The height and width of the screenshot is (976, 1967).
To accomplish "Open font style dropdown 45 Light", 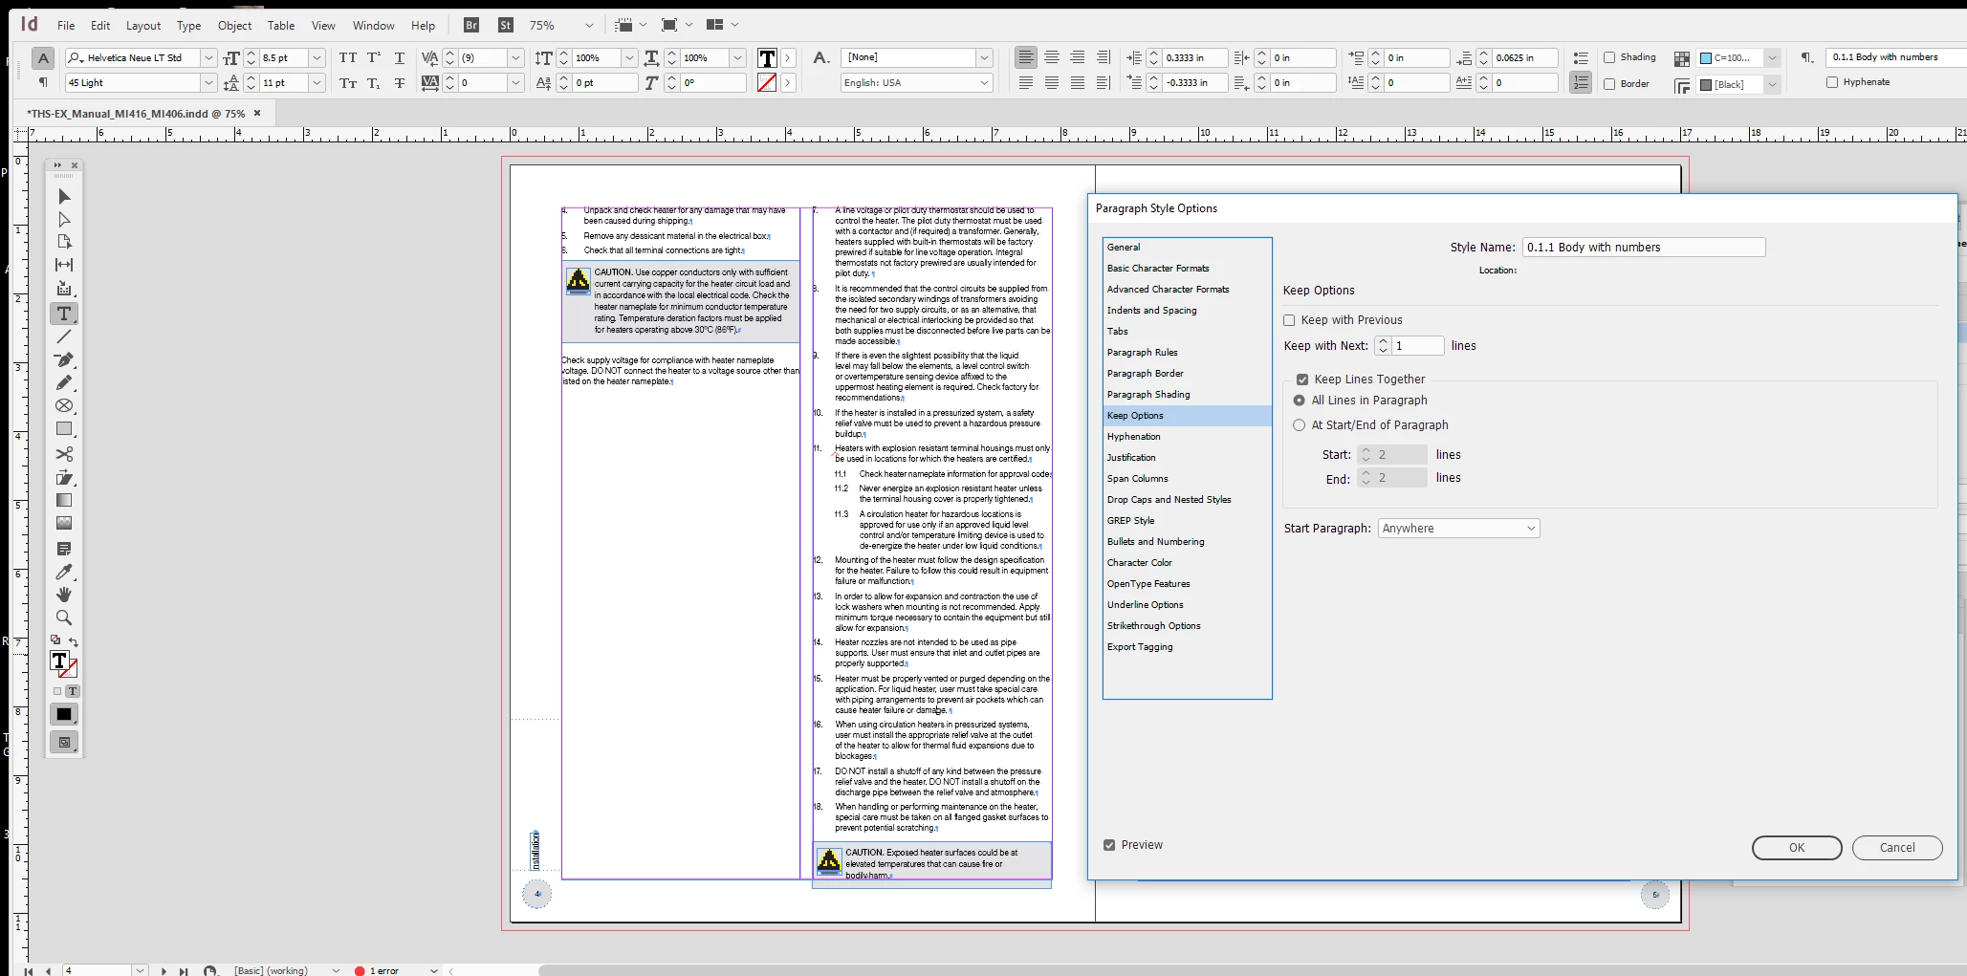I will (x=208, y=83).
